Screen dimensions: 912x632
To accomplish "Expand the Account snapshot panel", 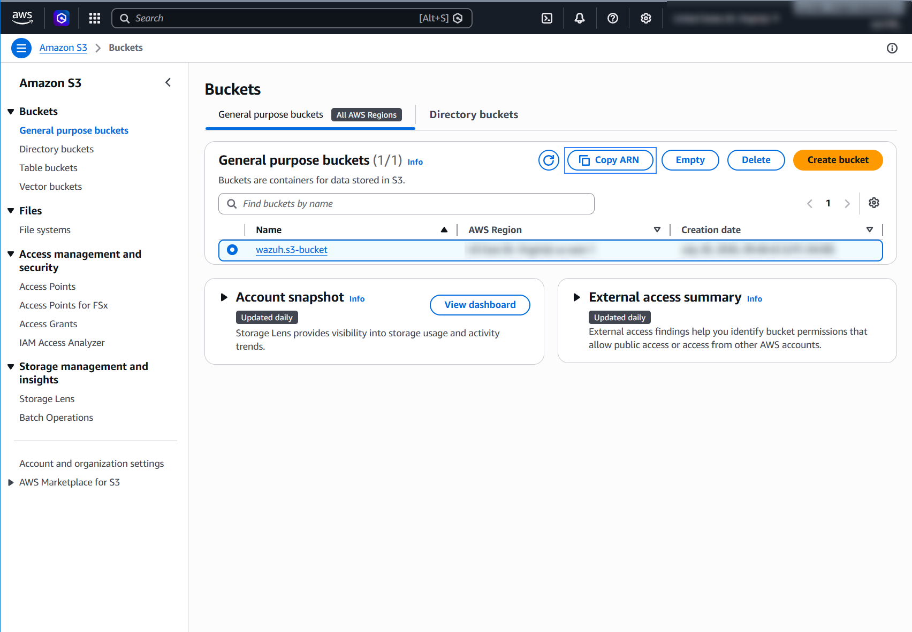I will pos(224,297).
